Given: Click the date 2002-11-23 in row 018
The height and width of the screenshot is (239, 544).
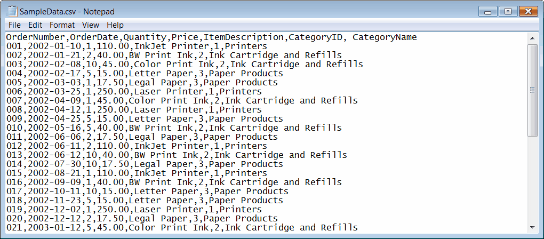Looking at the screenshot, I should click(x=54, y=200).
